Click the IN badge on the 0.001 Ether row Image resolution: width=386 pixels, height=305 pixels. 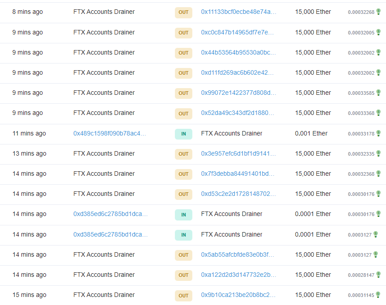coord(183,134)
